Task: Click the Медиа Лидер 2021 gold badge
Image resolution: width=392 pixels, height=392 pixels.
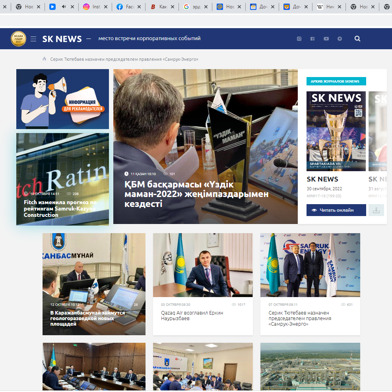Action: pyautogui.click(x=18, y=39)
